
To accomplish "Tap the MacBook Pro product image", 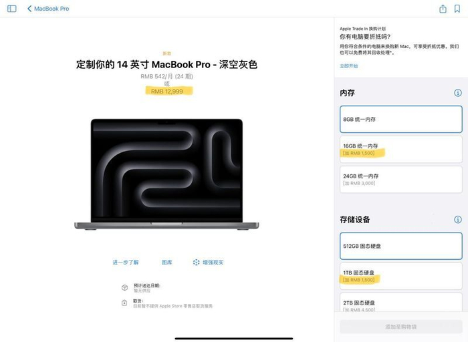I will (x=166, y=174).
